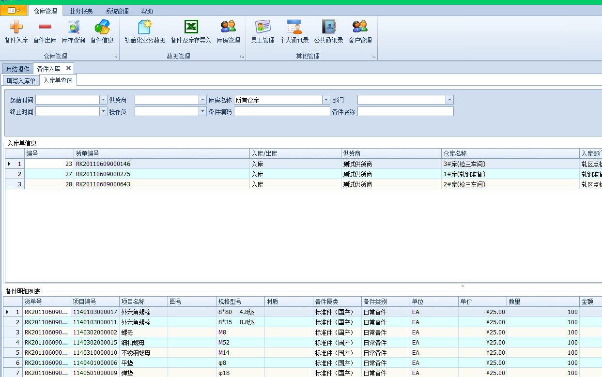Open 客户管理 icon in ribbon
Screen dimensions: 602x377
coord(360,27)
